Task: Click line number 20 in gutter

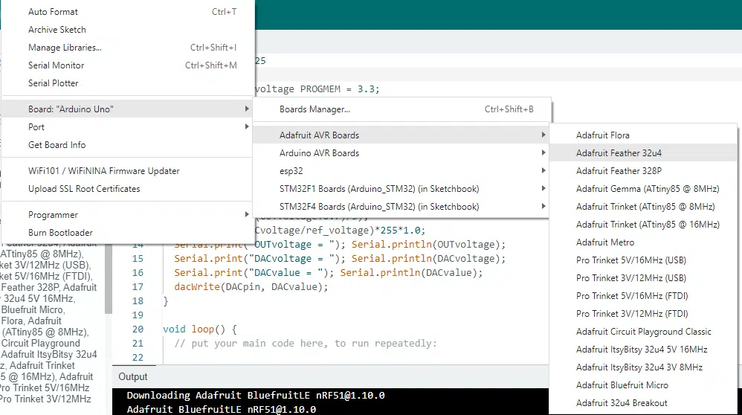Action: [138, 329]
